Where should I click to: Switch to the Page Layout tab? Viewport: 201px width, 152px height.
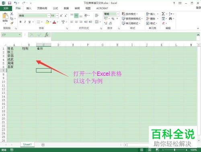[42, 8]
